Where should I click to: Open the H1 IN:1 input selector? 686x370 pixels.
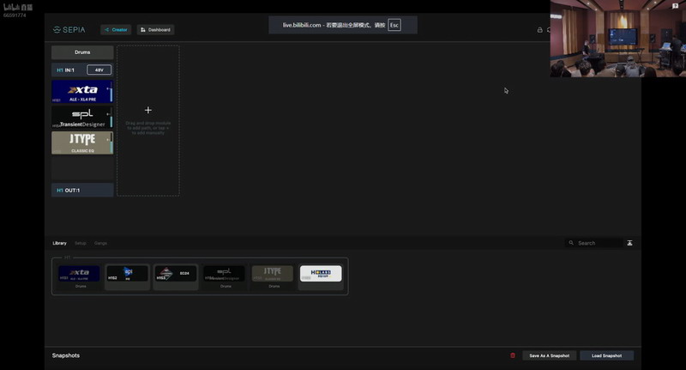pyautogui.click(x=69, y=70)
